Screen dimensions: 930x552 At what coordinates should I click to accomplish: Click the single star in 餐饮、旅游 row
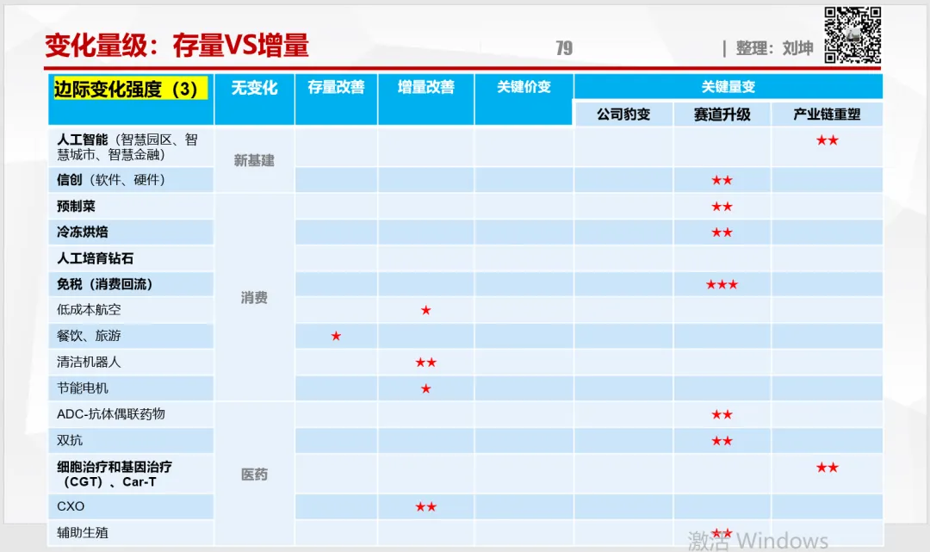tap(336, 336)
